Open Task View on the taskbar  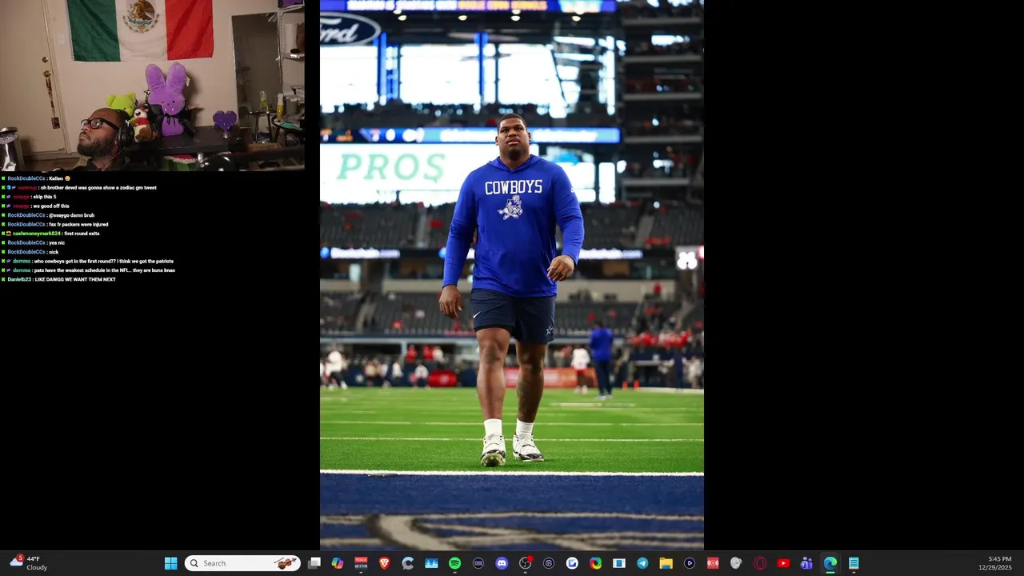(314, 563)
